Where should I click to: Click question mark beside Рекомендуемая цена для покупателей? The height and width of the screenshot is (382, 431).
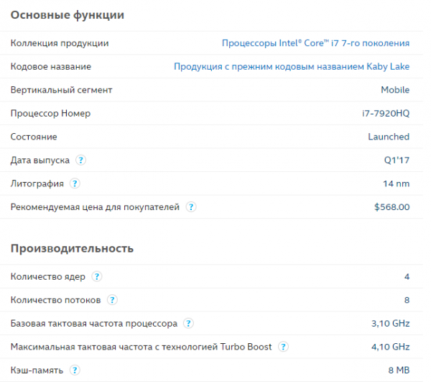[x=191, y=207]
